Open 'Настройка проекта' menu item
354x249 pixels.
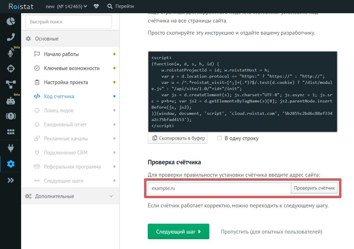tap(66, 82)
